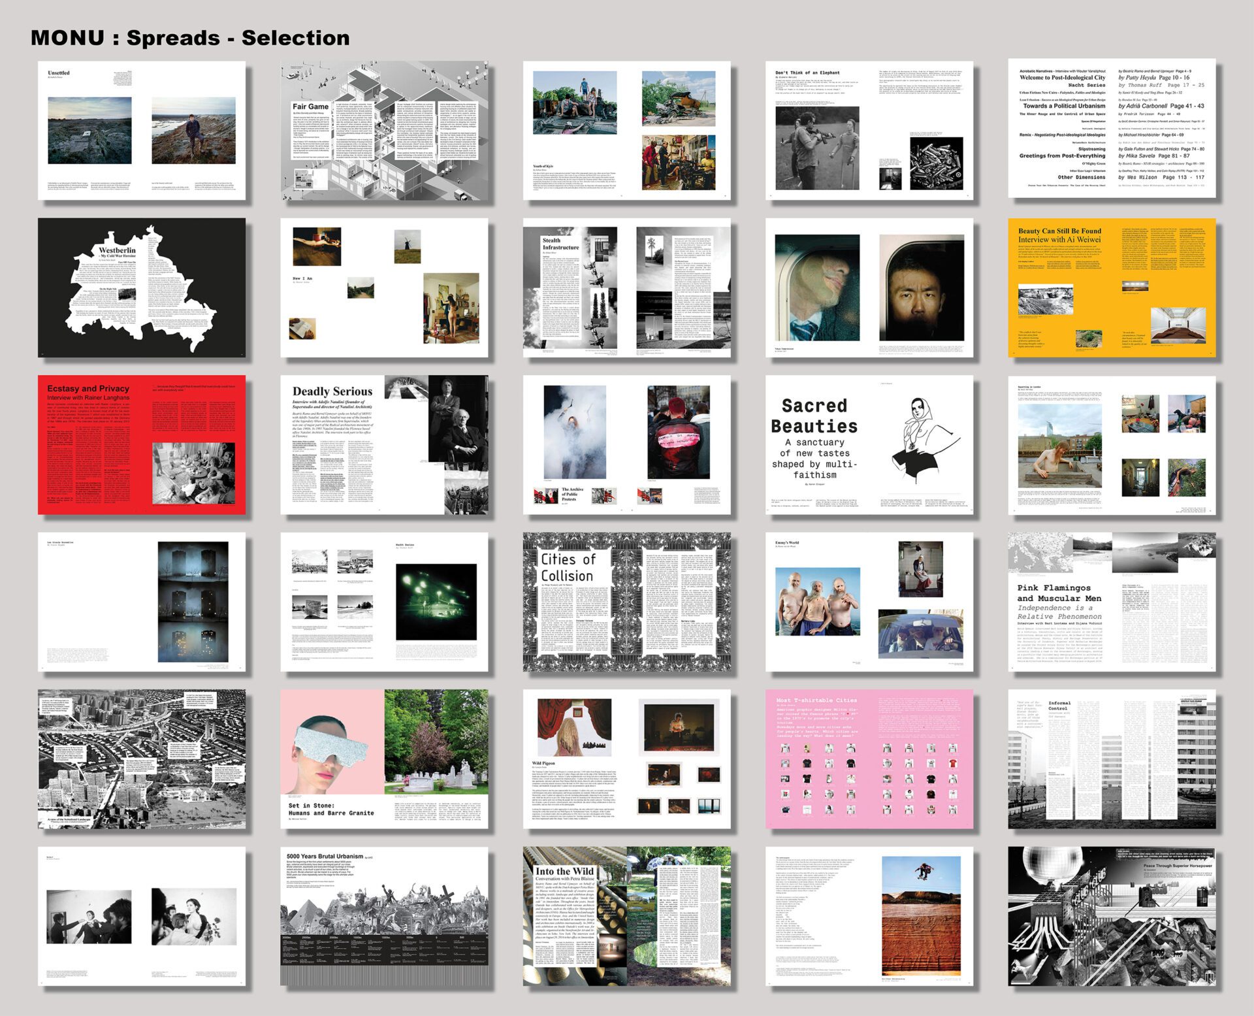1254x1016 pixels.
Task: Click the MONU Spreads Selection title
Action: (x=190, y=38)
